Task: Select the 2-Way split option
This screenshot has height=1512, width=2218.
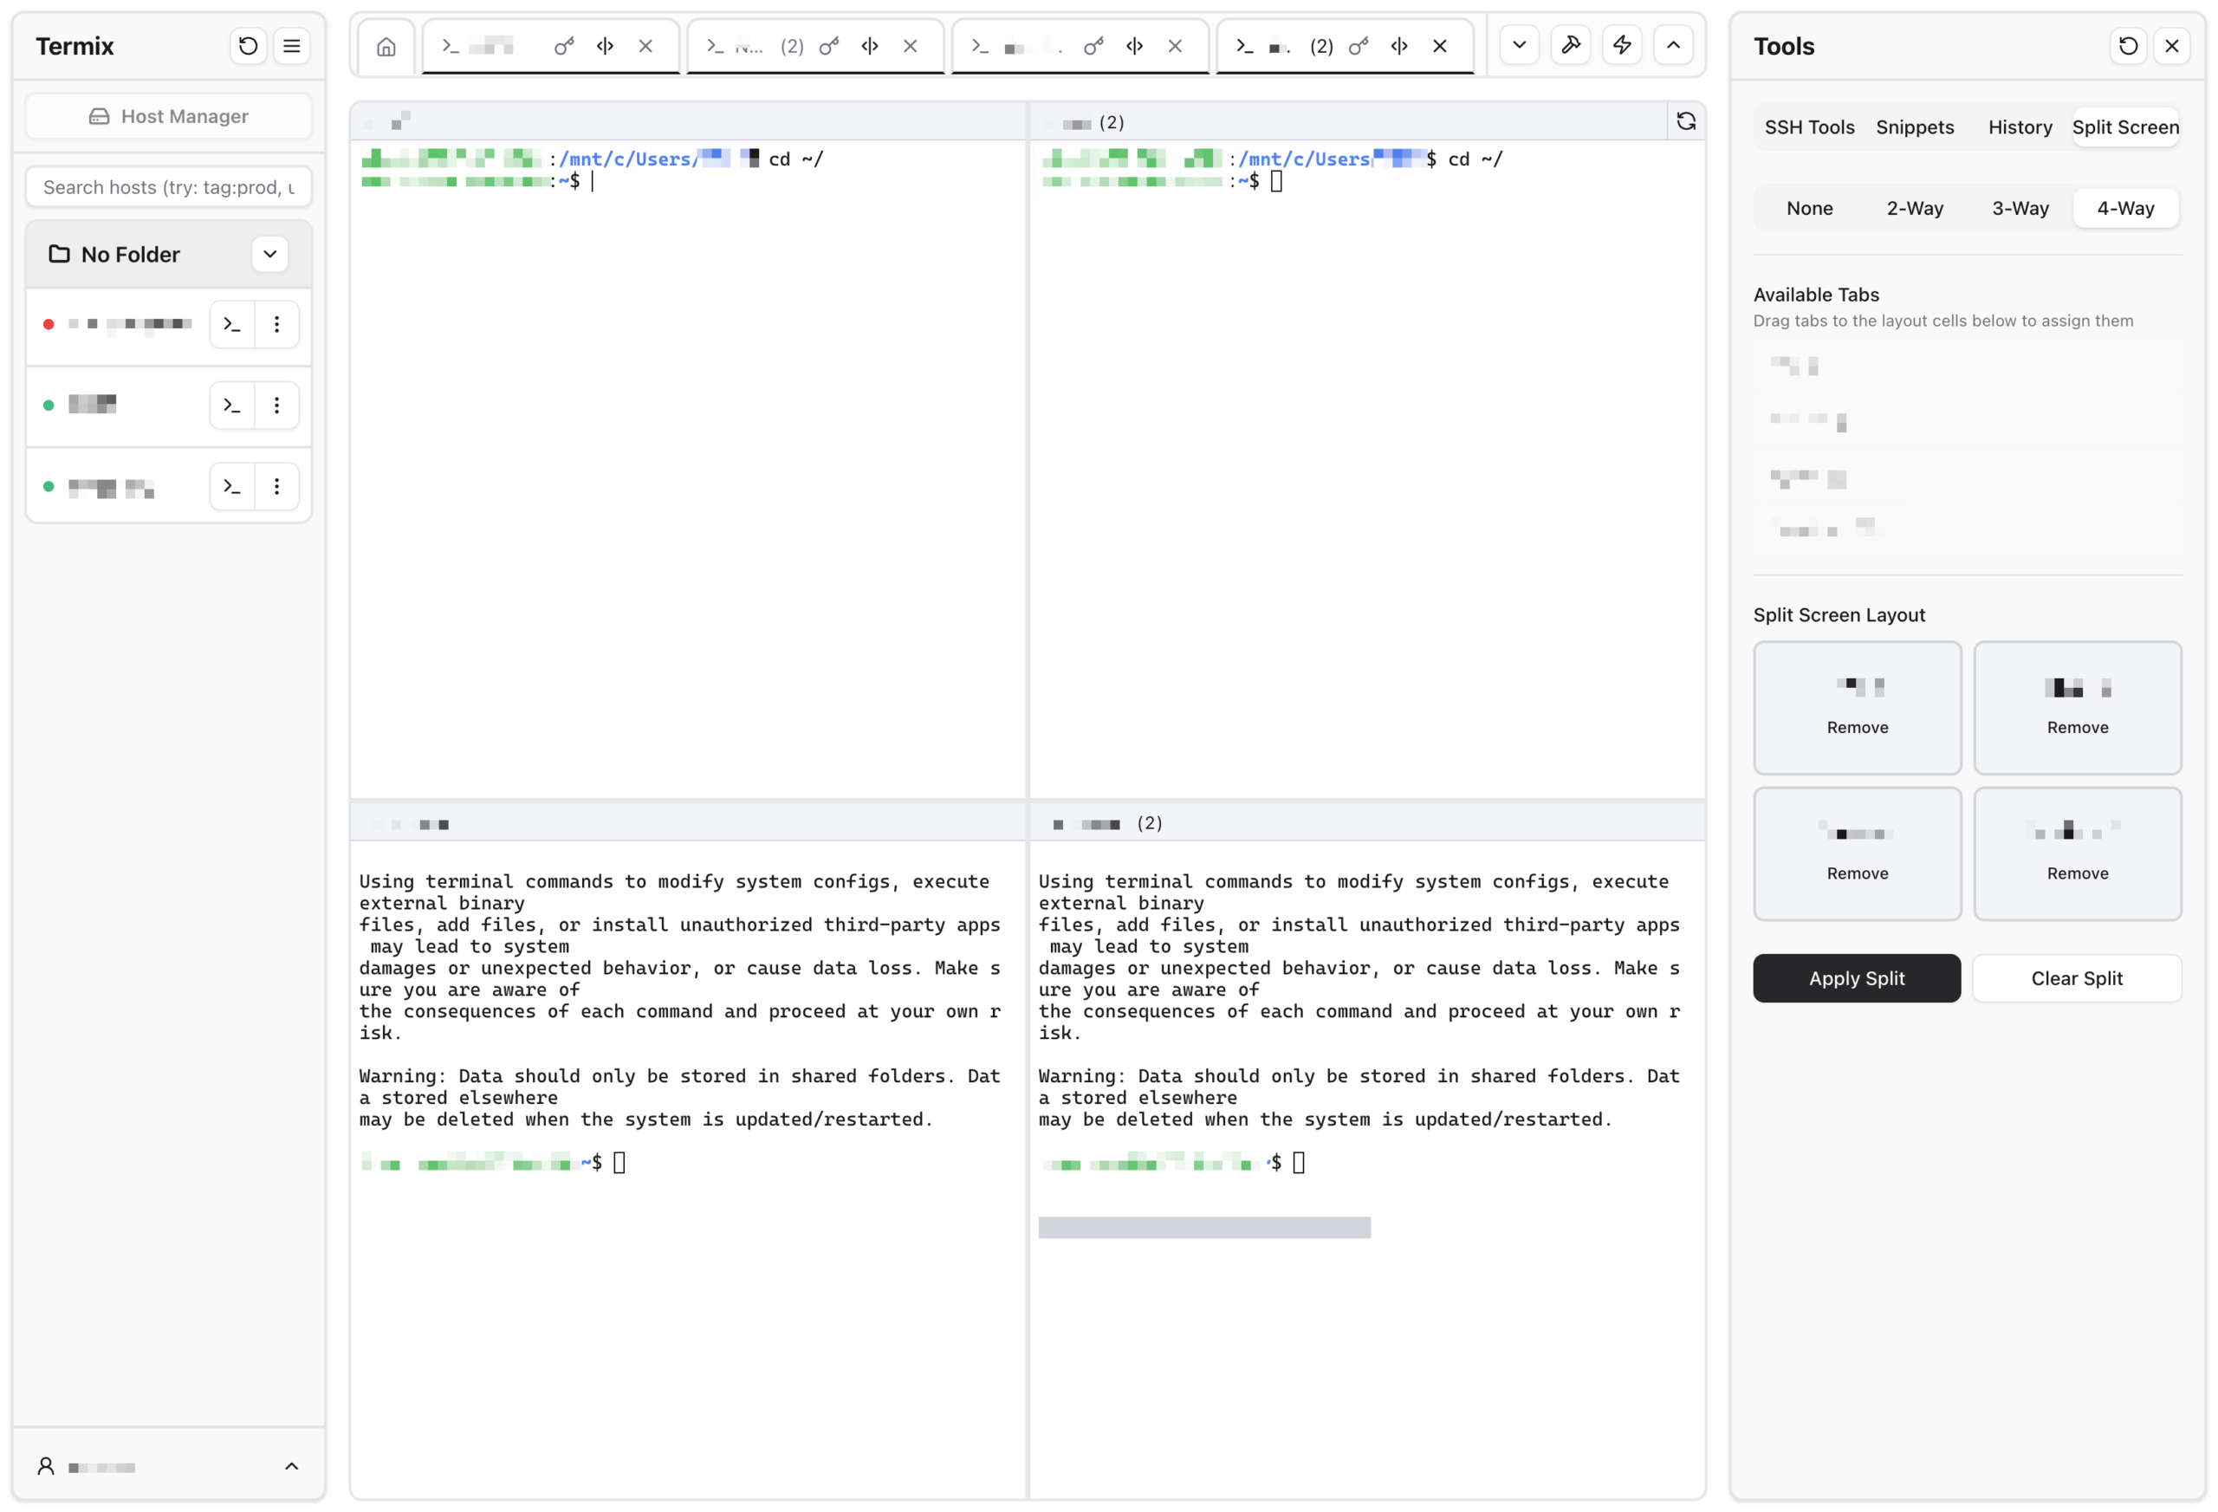Action: pyautogui.click(x=1915, y=208)
